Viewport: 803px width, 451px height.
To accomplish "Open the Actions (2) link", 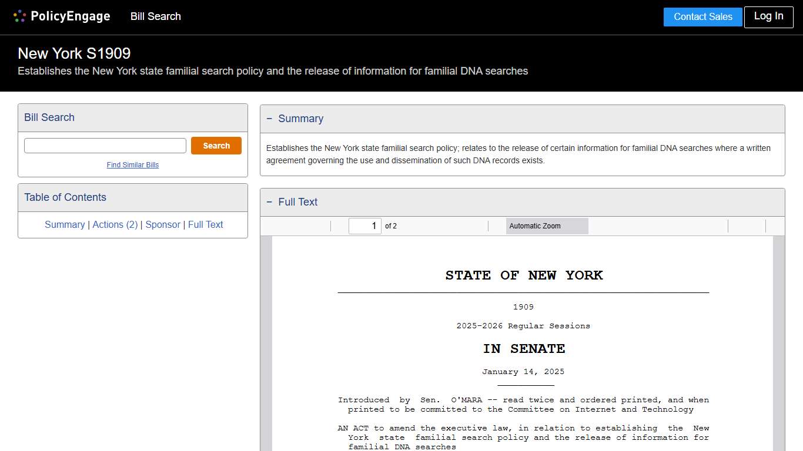I will point(115,224).
